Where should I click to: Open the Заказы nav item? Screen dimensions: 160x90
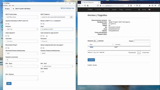(121, 9)
